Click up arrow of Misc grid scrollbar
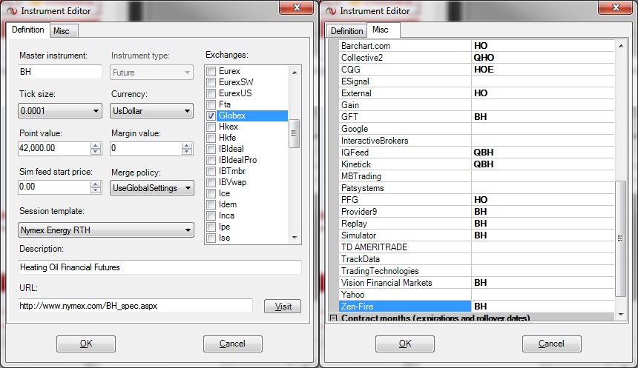Viewport: 638px width, 368px height. point(621,46)
